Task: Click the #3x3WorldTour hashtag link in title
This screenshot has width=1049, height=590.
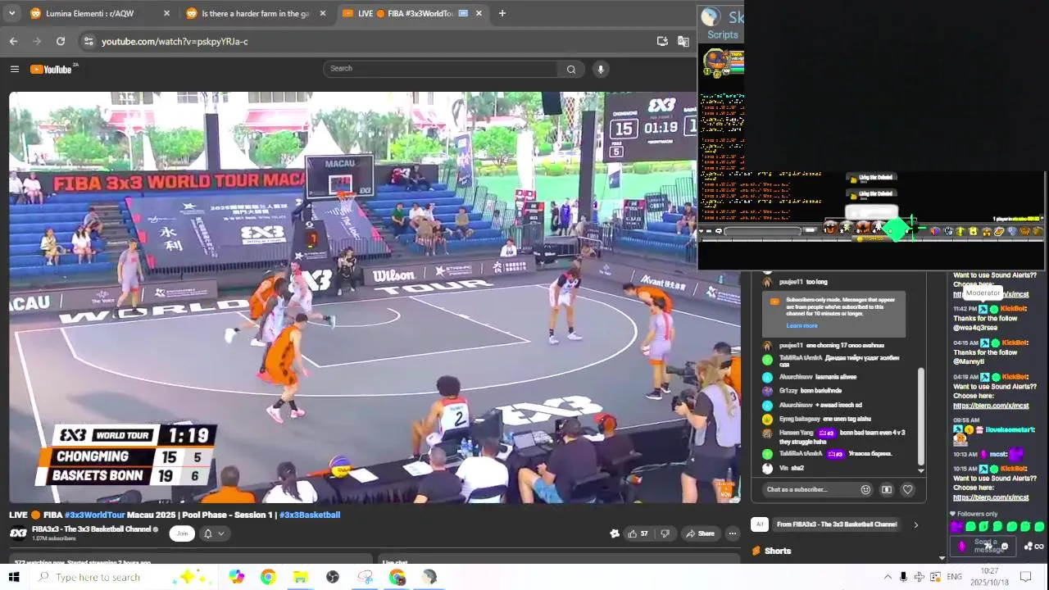Action: coord(95,515)
